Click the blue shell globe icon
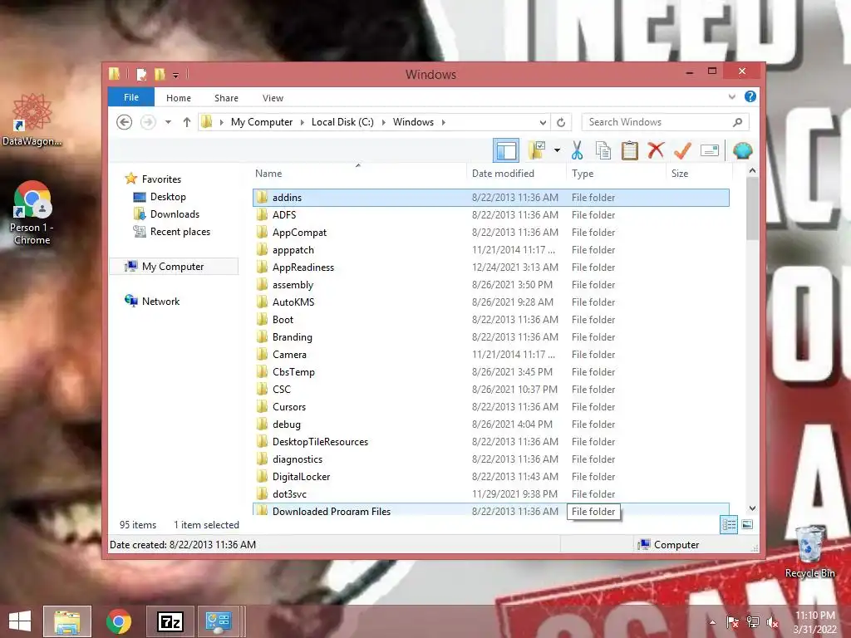Viewport: 851px width, 638px height. coord(742,150)
